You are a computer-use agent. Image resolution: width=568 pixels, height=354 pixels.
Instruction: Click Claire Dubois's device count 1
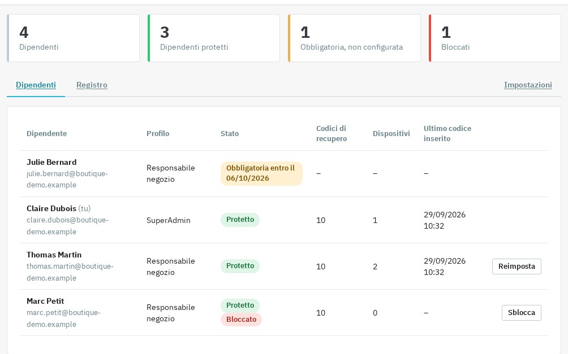click(x=375, y=220)
